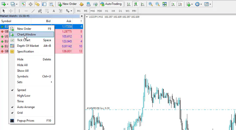Expand New Chart dropdown arrow
Screen dimensions: 236x130
pyautogui.click(x=8, y=4)
